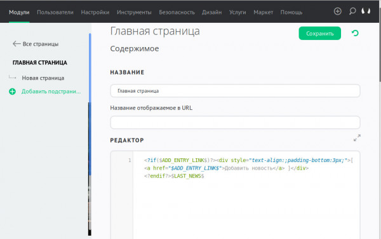Image resolution: width=381 pixels, height=239 pixels.
Task: Open the Настройки menu
Action: (x=95, y=12)
